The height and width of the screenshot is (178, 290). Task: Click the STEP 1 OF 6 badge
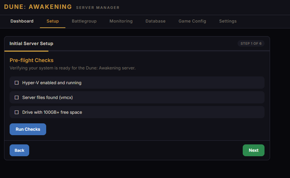(x=251, y=44)
